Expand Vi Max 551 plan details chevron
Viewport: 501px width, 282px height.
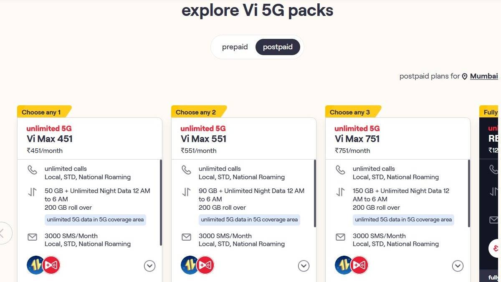(304, 266)
